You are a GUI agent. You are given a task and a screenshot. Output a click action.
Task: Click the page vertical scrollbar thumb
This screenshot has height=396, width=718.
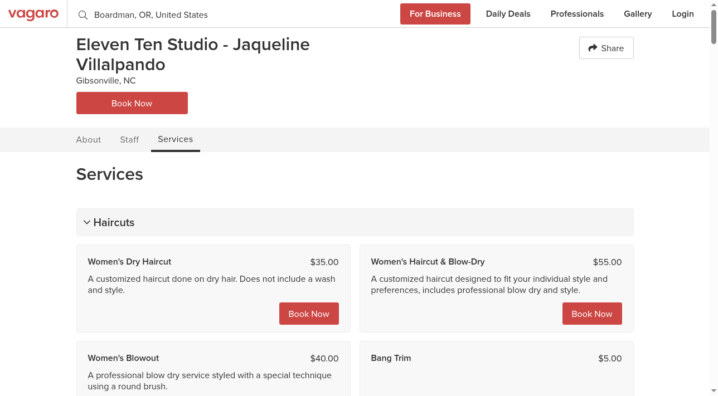714,26
